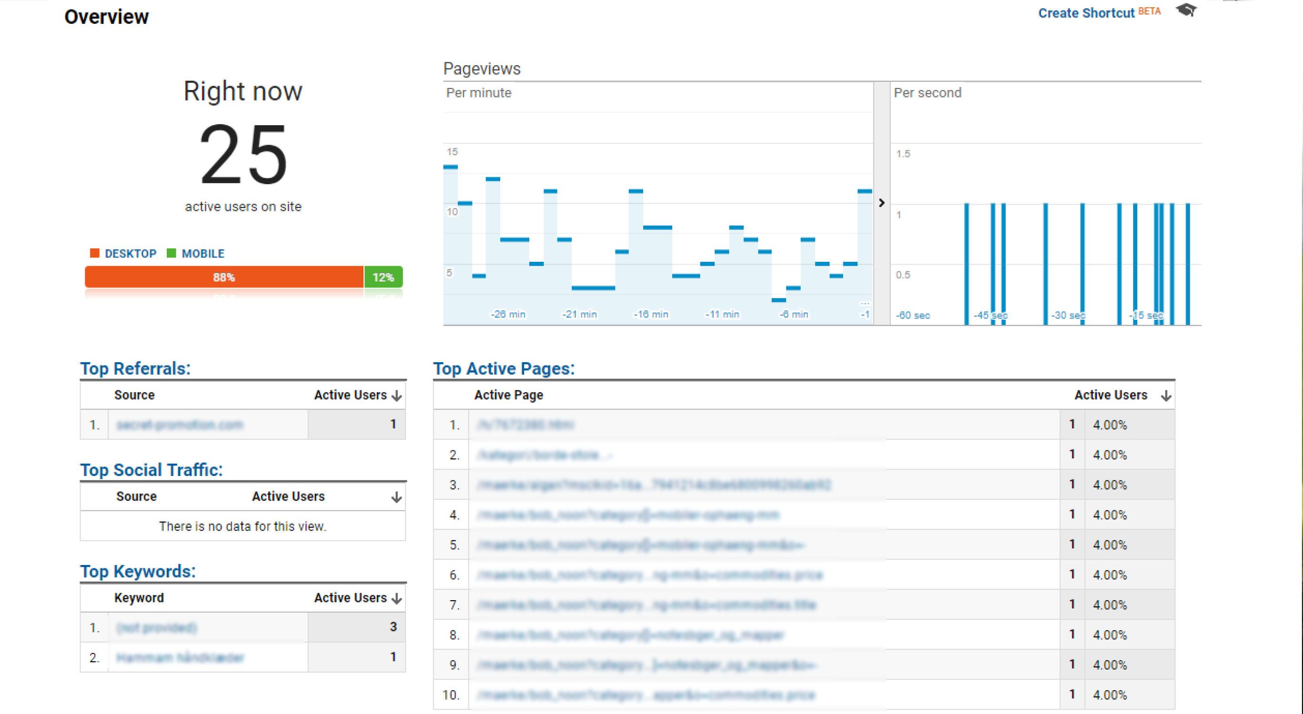Viewport: 1303px width, 714px height.
Task: Click the -26 min axis label
Action: pos(508,314)
